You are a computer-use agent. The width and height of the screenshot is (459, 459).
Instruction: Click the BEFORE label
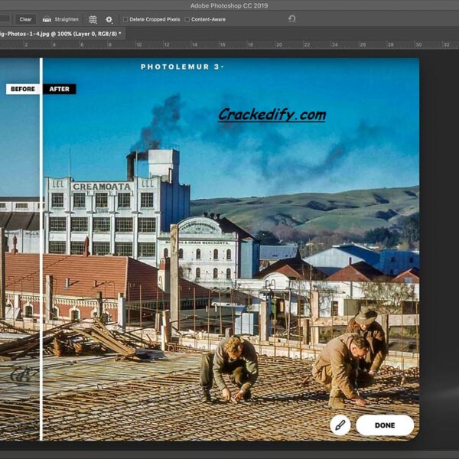22,89
